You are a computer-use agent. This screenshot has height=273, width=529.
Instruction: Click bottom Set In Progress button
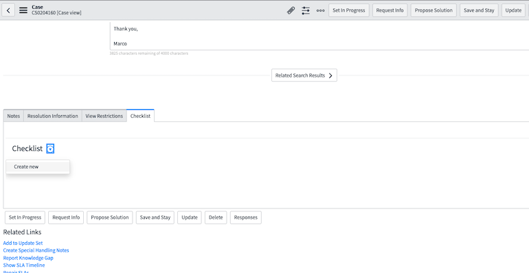25,217
